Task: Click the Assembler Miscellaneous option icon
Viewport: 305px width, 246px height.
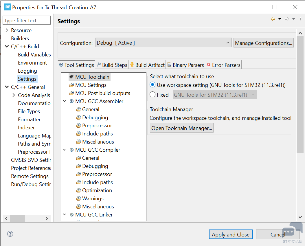Action: 78,142
